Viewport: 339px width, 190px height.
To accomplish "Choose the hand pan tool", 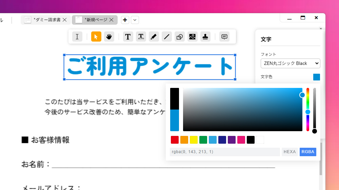I will point(109,37).
